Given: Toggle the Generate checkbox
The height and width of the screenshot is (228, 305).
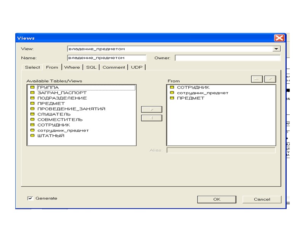Looking at the screenshot, I should [30, 198].
